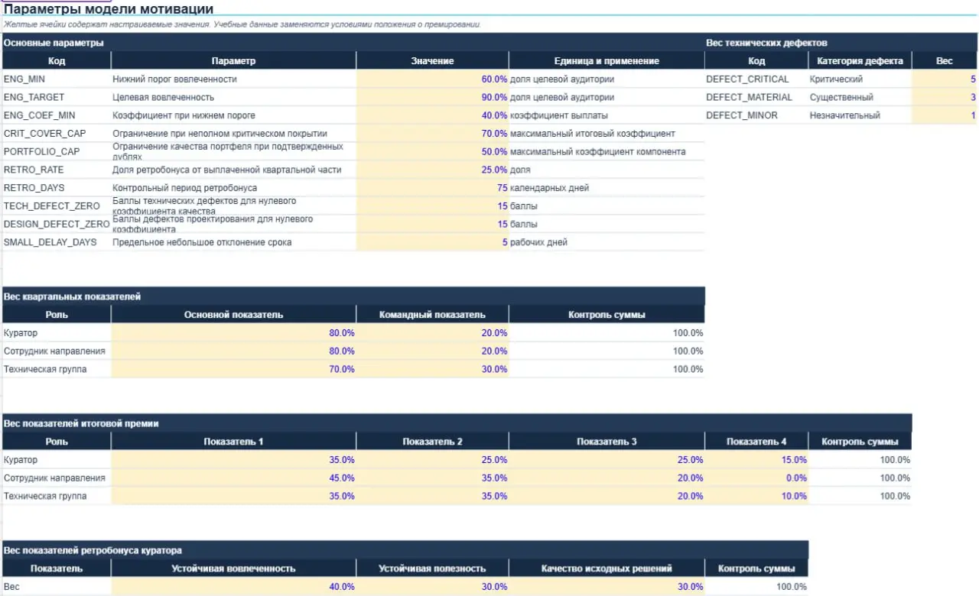This screenshot has width=979, height=596.
Task: Select the RETRO_RATE value 25.0%
Action: [432, 170]
